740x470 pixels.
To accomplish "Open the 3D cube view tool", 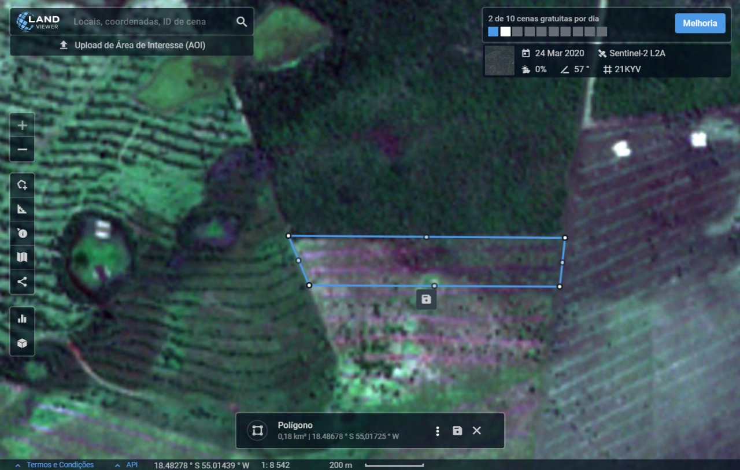I will [23, 343].
